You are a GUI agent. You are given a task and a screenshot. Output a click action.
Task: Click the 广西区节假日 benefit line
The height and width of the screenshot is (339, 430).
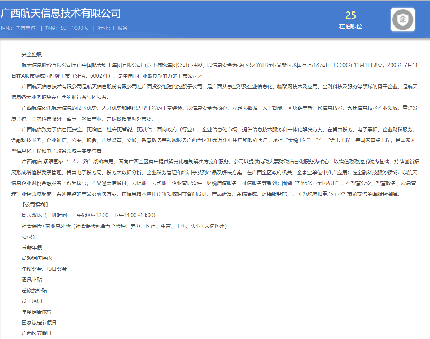coord(37,333)
